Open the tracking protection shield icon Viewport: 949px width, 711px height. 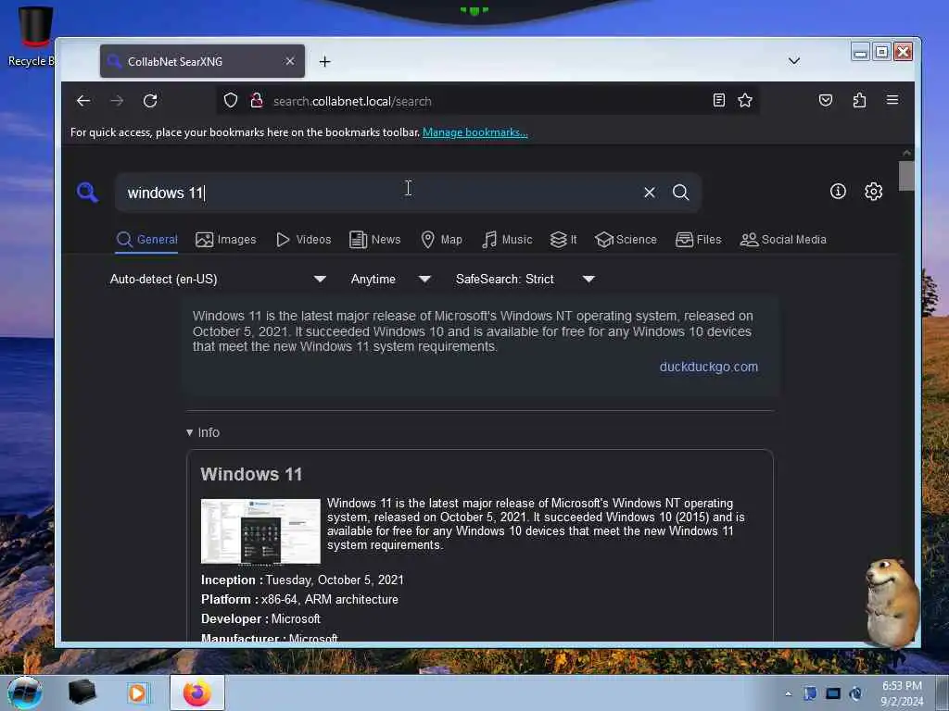point(231,100)
